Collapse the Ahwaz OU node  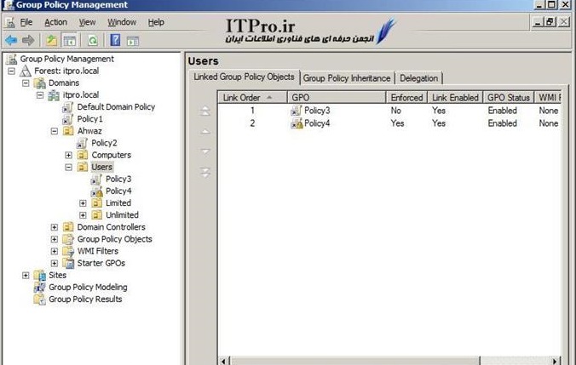[55, 132]
